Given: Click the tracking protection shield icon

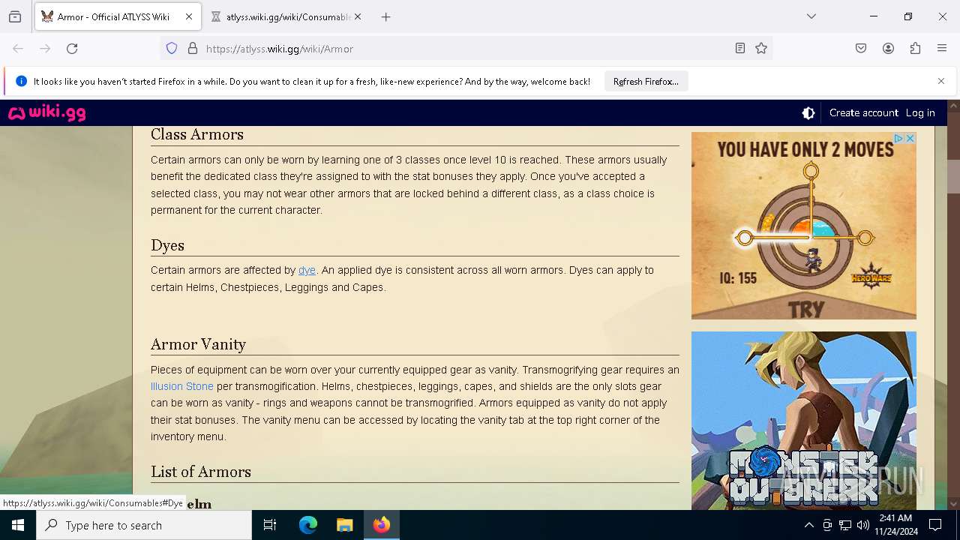Looking at the screenshot, I should pyautogui.click(x=172, y=49).
